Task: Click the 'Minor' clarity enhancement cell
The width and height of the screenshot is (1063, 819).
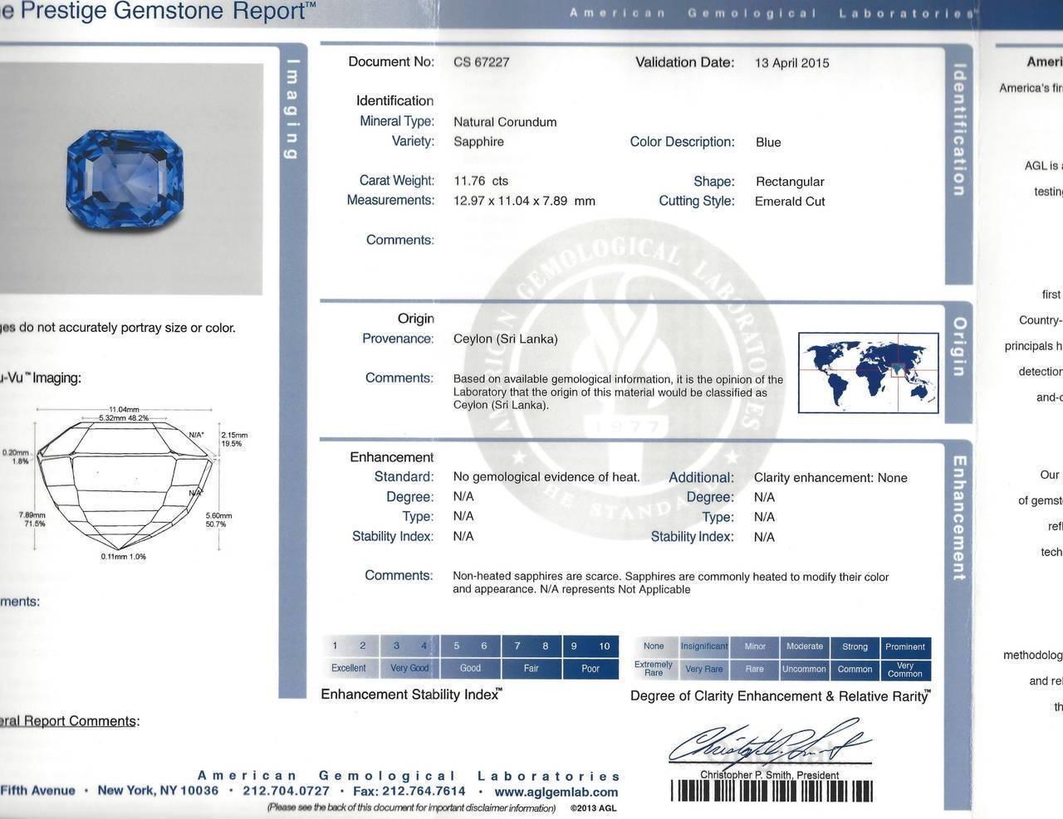Action: tap(755, 646)
